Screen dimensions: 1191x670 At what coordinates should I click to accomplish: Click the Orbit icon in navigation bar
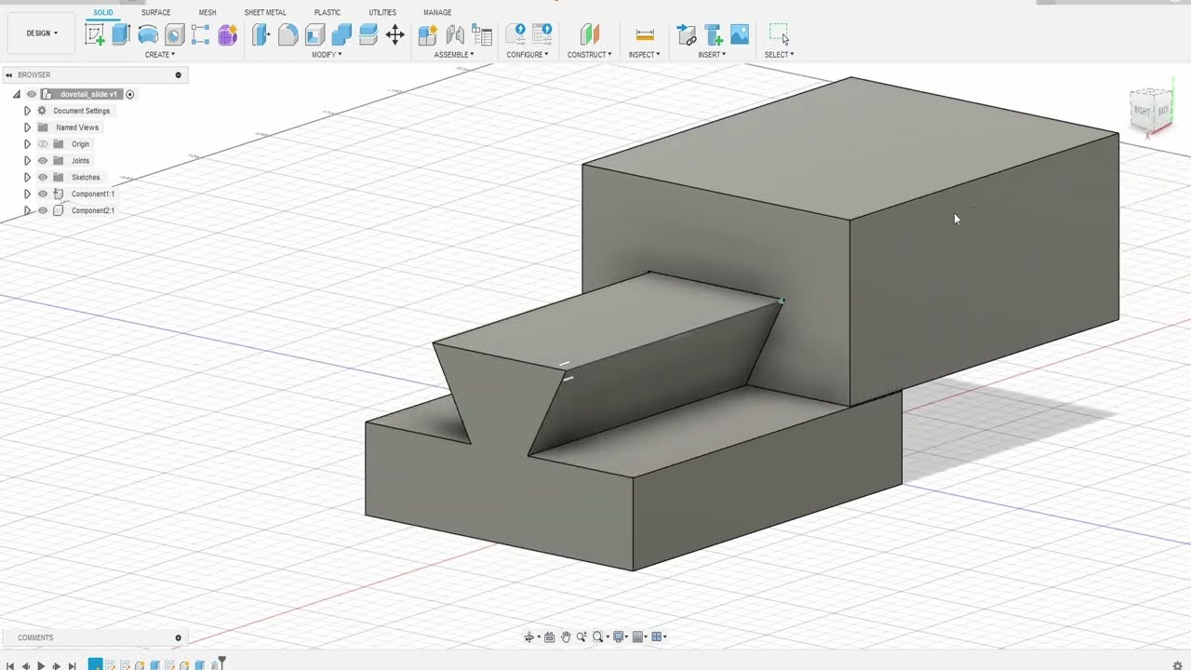(530, 637)
